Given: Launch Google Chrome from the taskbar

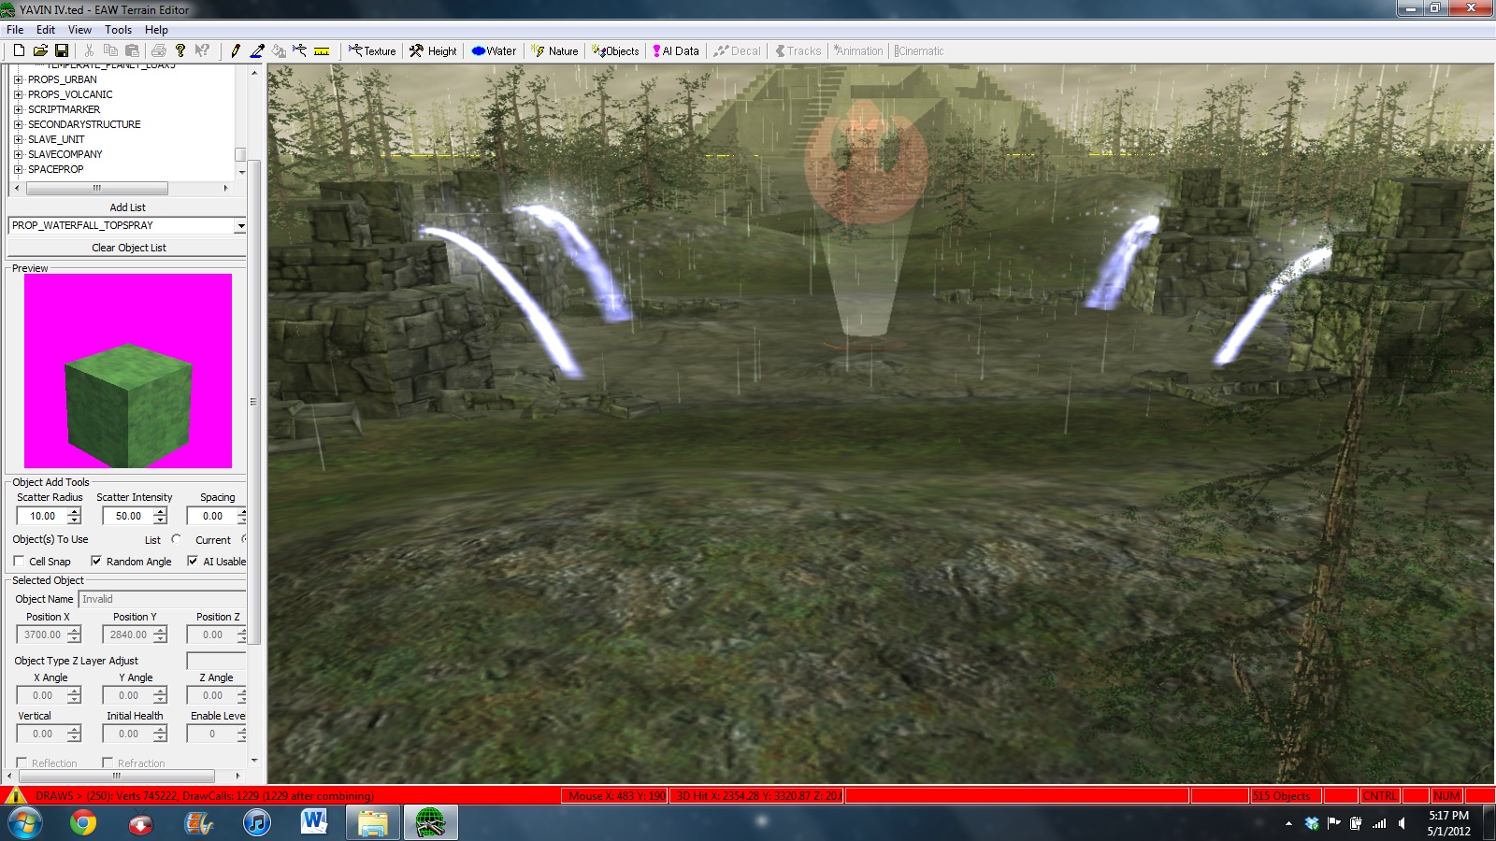Looking at the screenshot, I should [x=83, y=823].
